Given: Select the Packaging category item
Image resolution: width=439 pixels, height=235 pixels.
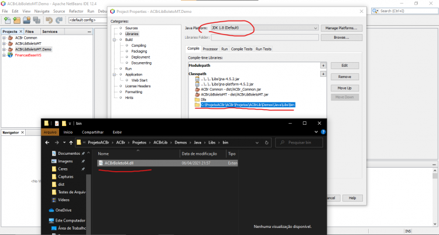Looking at the screenshot, I should tap(139, 52).
